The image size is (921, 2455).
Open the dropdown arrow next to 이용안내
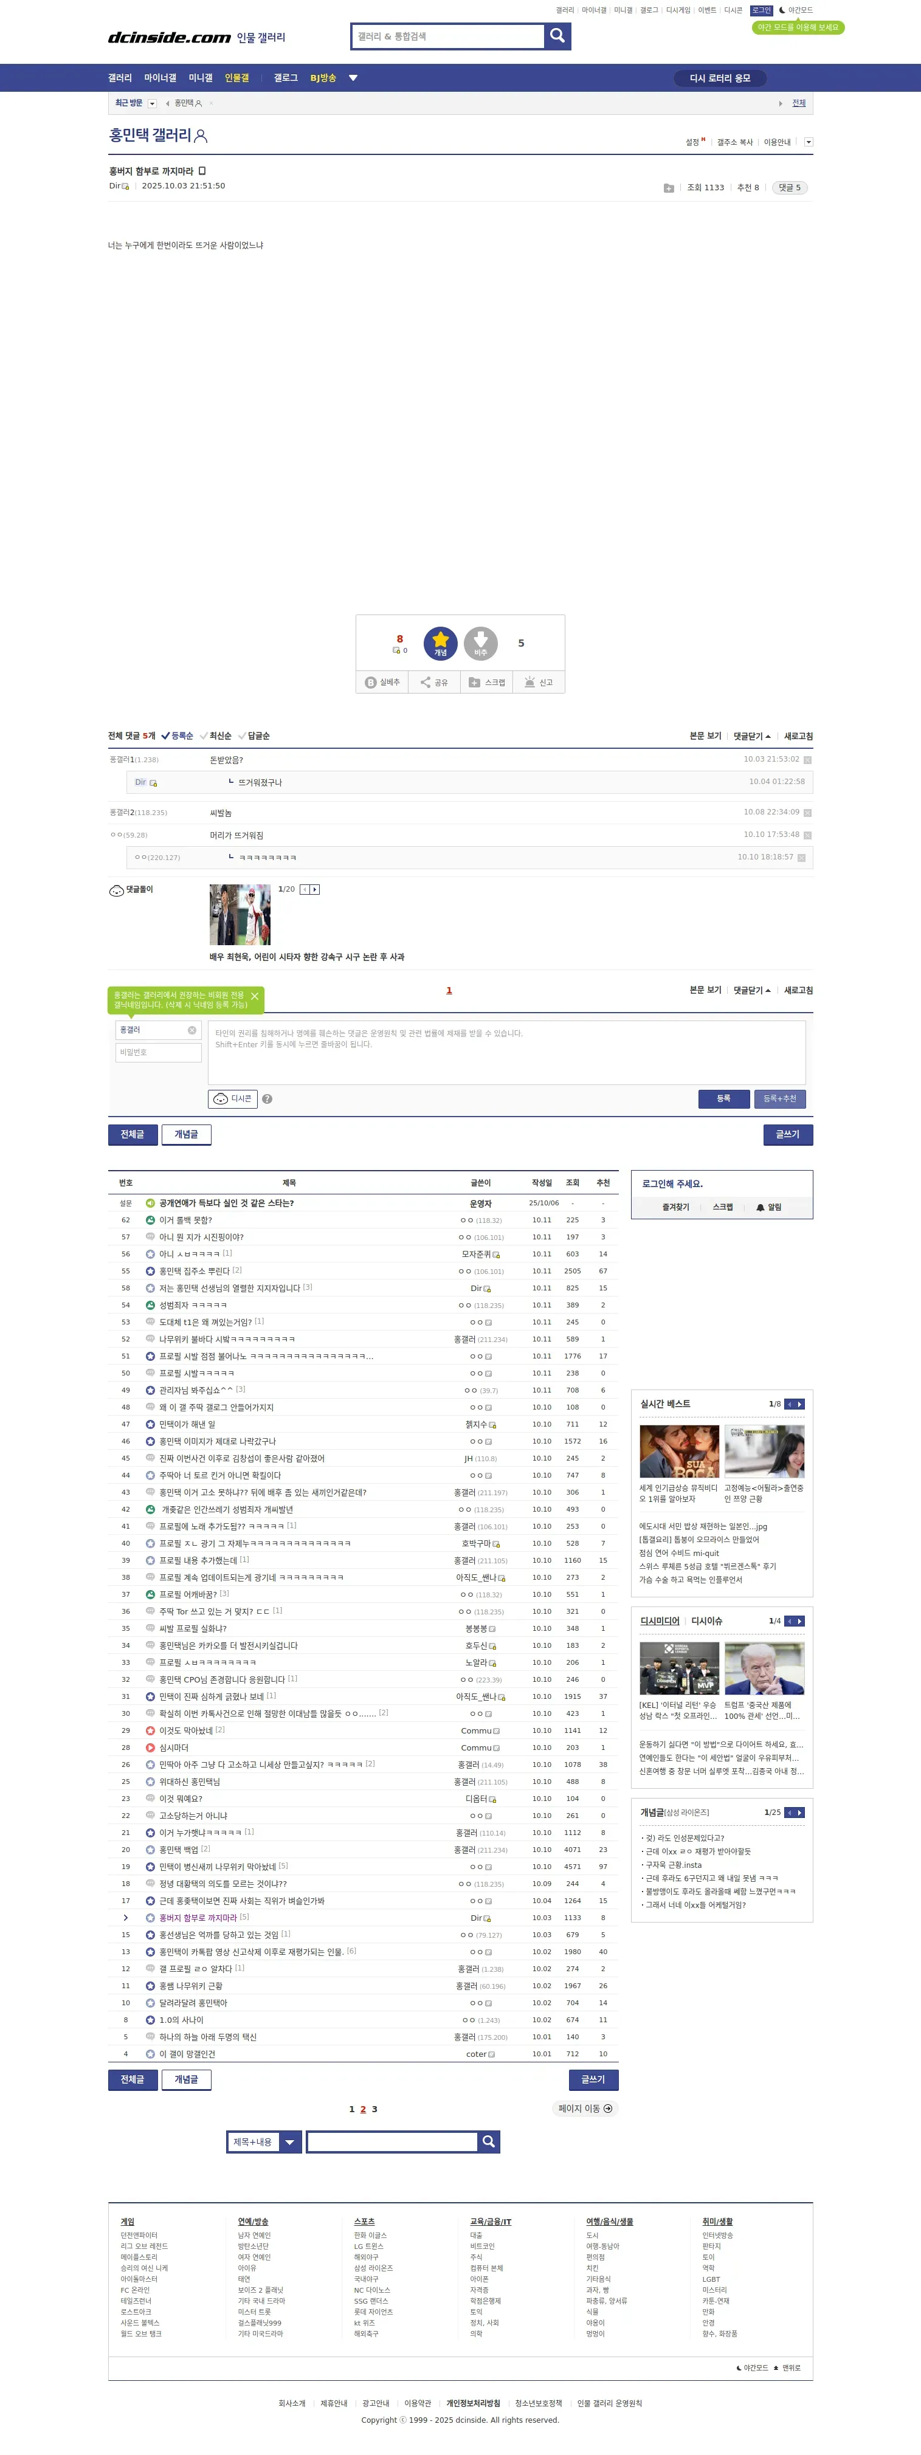[x=809, y=142]
